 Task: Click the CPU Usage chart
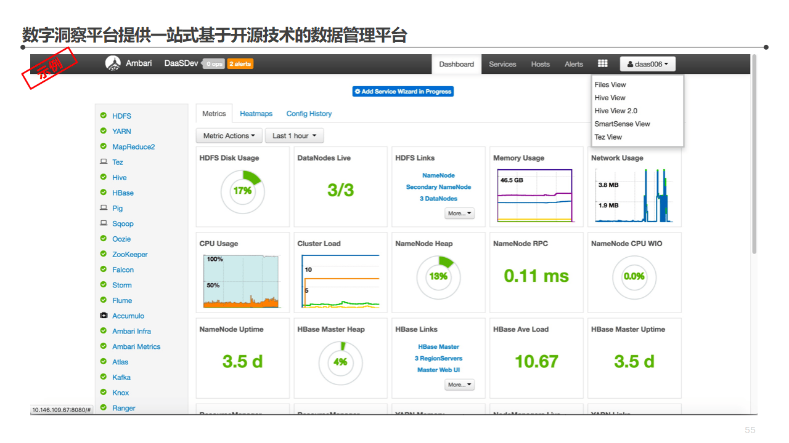click(x=242, y=281)
